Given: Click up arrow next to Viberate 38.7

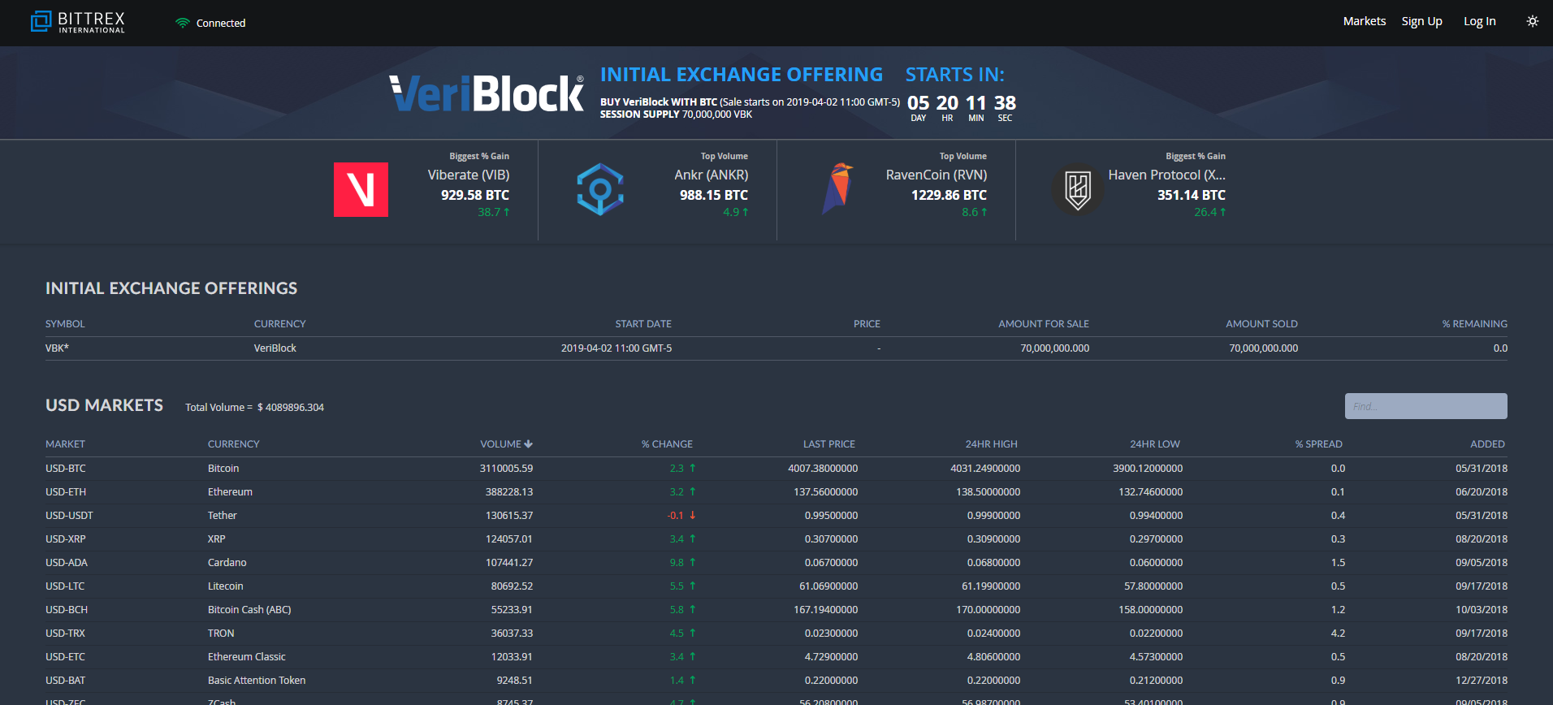Looking at the screenshot, I should click(507, 212).
